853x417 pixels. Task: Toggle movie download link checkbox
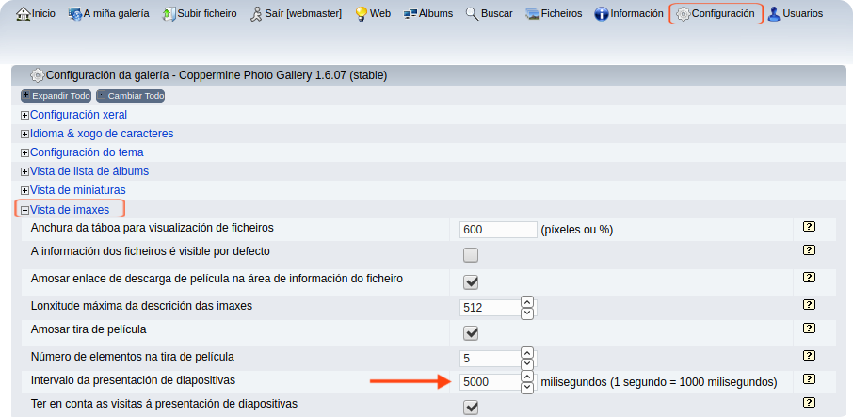click(x=471, y=281)
